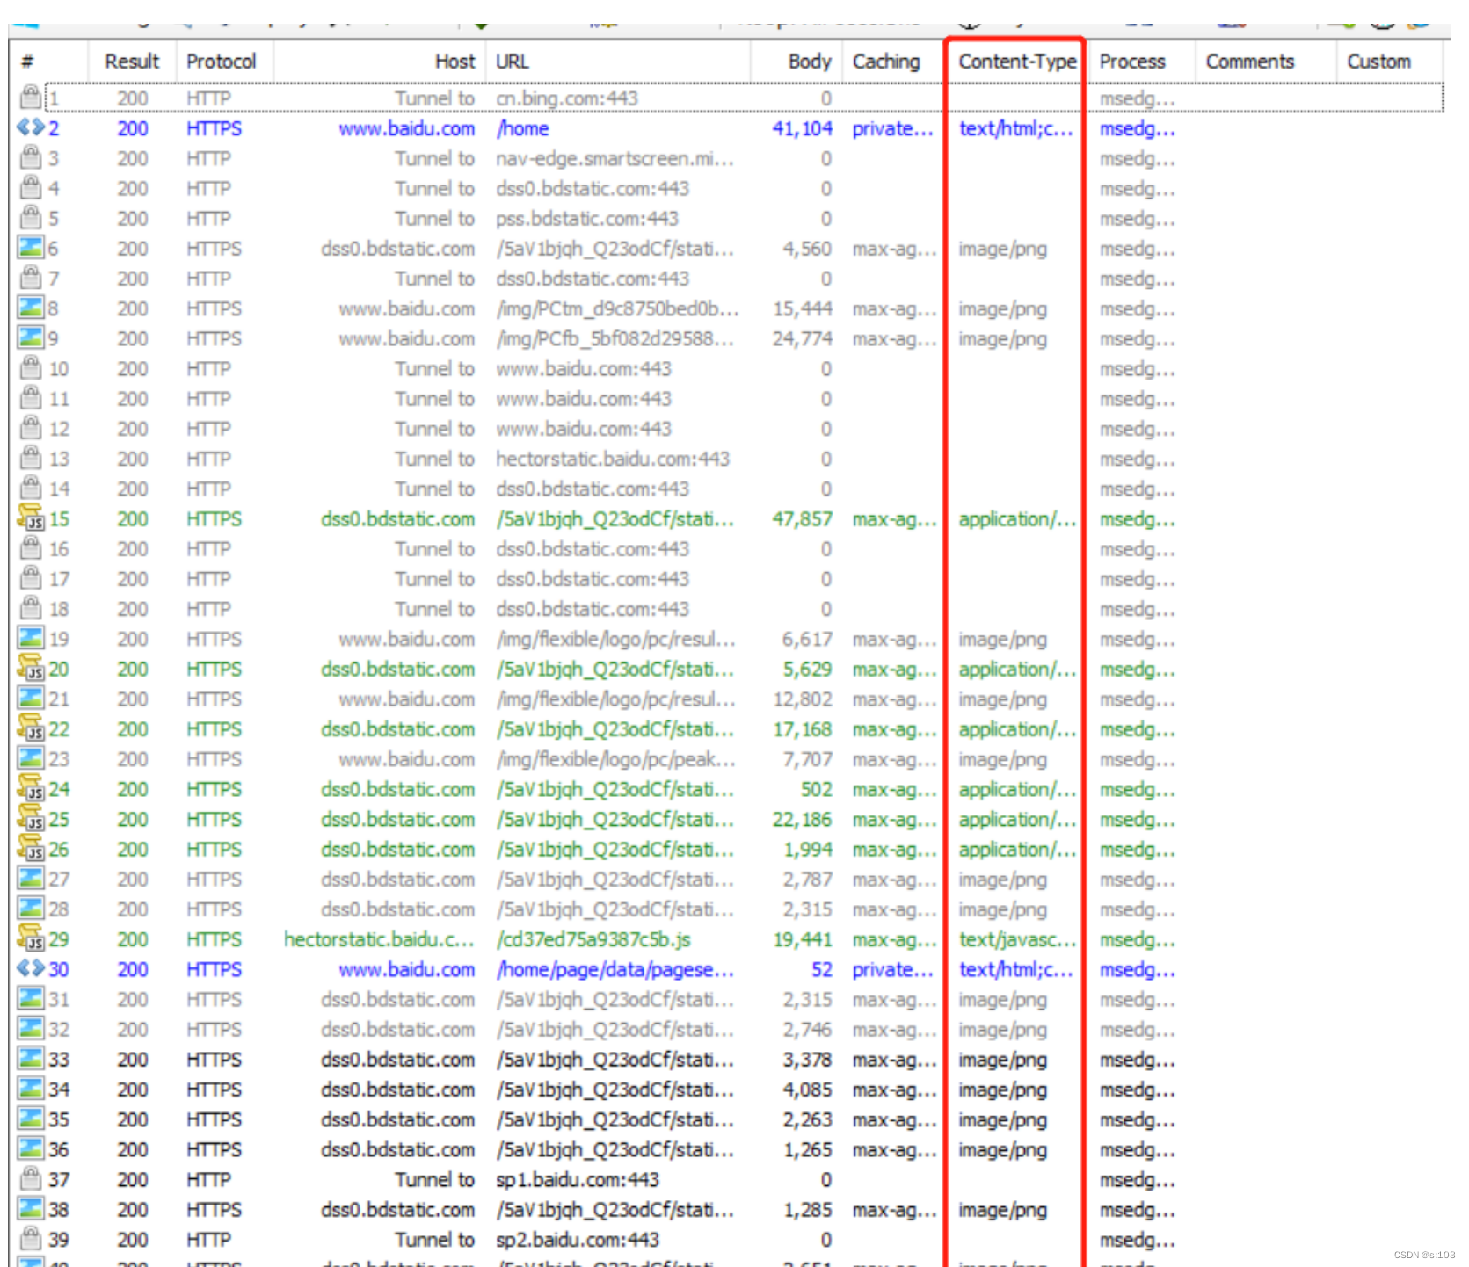This screenshot has width=1469, height=1267.
Task: Sort sessions by Body column header
Action: coord(796,62)
